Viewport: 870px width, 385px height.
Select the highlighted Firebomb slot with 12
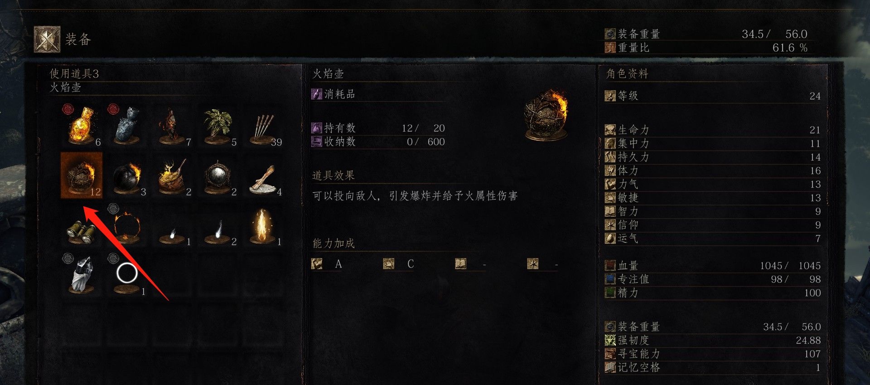click(x=82, y=176)
